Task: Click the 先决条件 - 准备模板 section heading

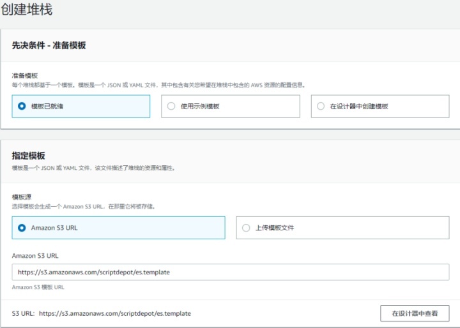Action: point(49,45)
